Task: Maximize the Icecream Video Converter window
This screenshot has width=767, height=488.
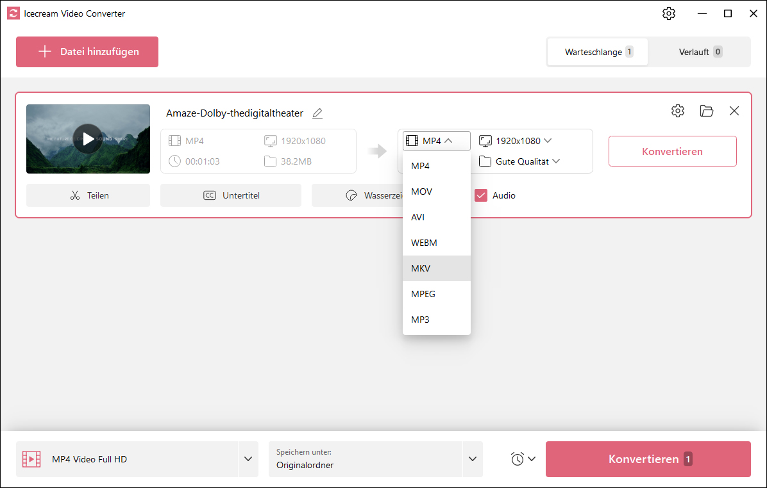Action: [x=728, y=13]
